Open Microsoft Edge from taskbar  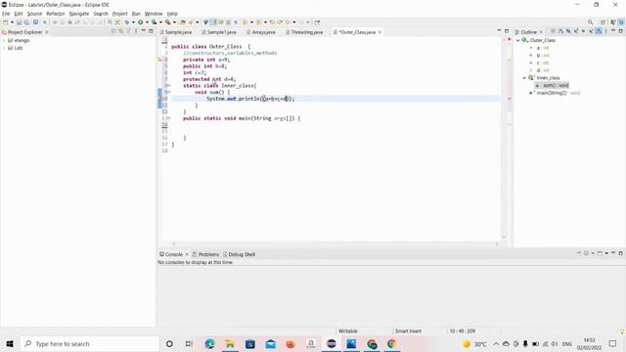point(209,343)
